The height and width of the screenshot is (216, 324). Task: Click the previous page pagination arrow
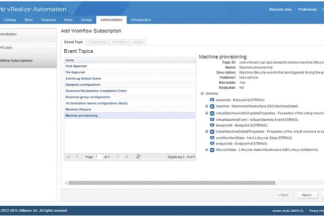point(77,157)
